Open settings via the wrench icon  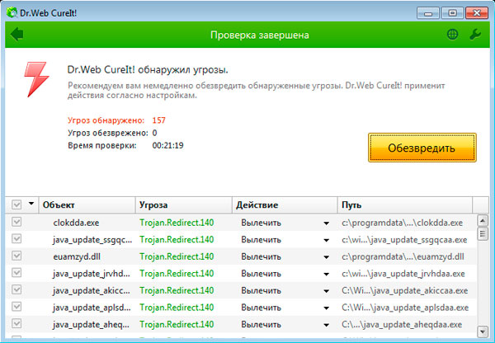pos(474,35)
